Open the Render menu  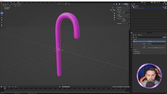[x=8, y=2]
